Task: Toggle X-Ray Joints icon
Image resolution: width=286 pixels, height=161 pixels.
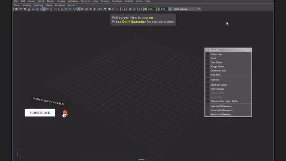Action: (x=138, y=9)
